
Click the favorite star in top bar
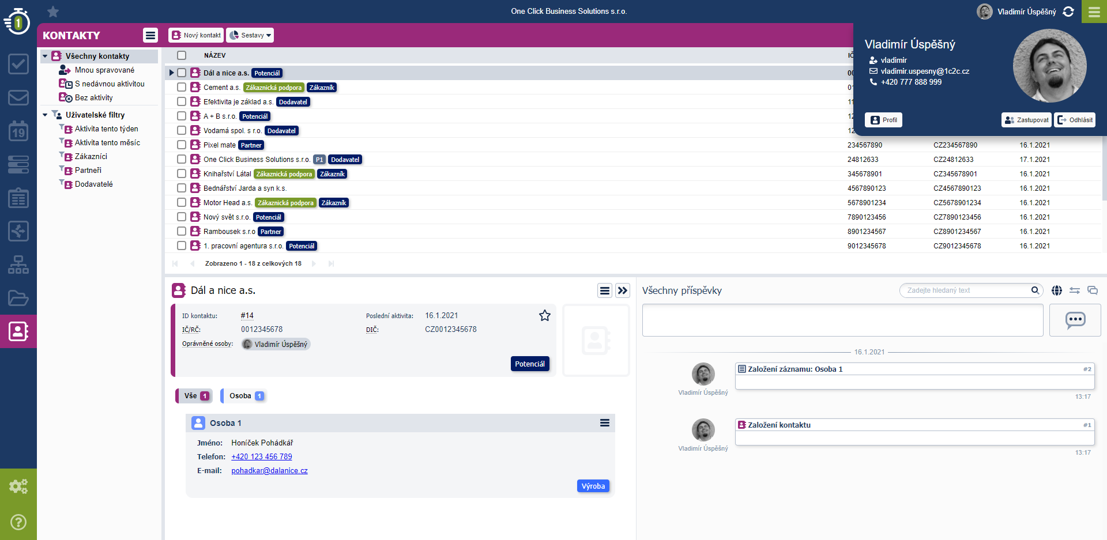[x=53, y=12]
